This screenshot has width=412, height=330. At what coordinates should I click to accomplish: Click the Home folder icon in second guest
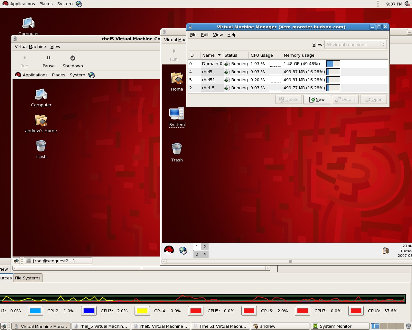177,79
